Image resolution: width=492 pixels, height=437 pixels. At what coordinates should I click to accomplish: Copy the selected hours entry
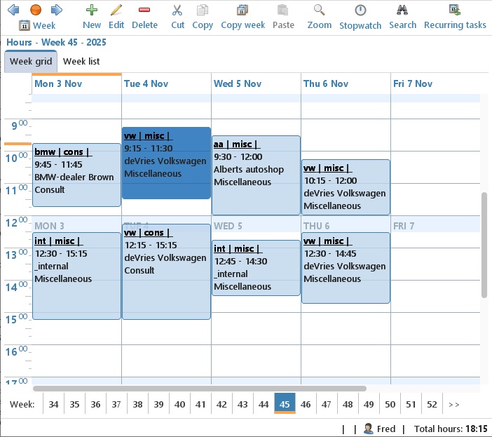coord(203,18)
